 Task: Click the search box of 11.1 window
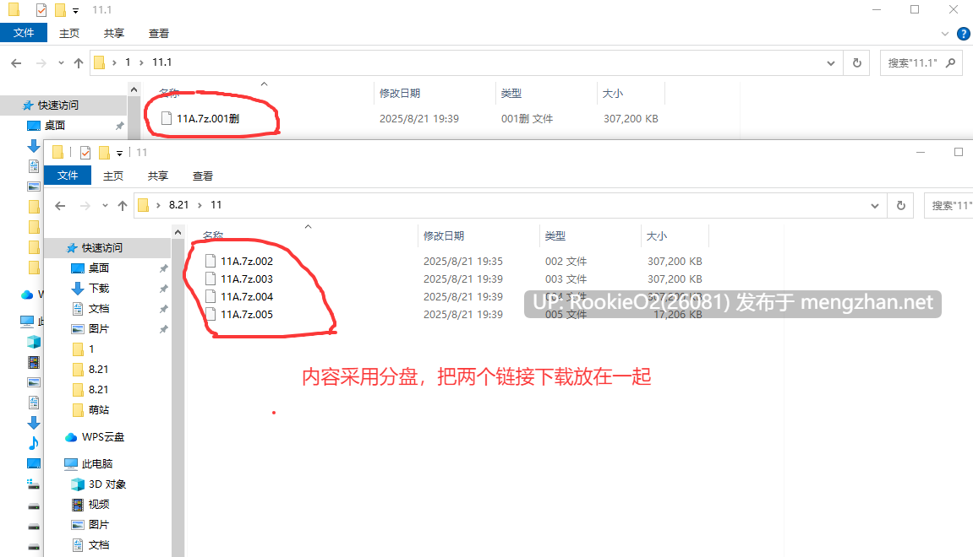point(921,63)
